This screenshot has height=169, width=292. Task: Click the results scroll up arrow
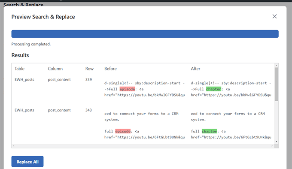[277, 66]
